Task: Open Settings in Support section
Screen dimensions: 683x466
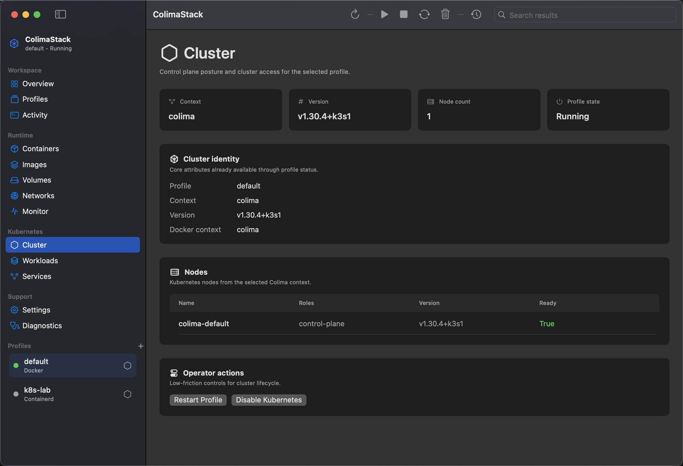Action: click(72, 310)
